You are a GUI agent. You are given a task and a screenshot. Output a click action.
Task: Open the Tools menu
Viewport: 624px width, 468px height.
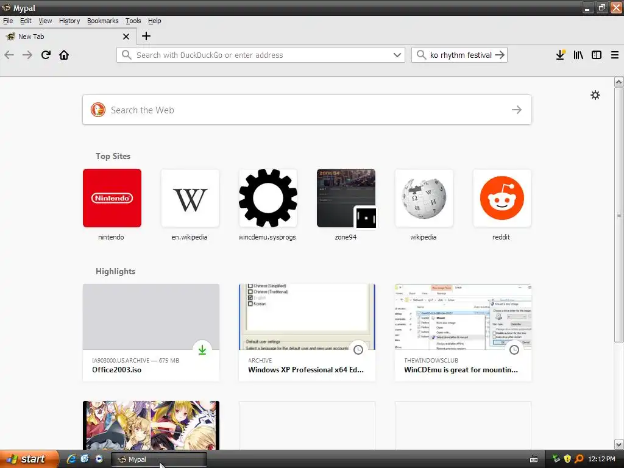click(x=133, y=21)
